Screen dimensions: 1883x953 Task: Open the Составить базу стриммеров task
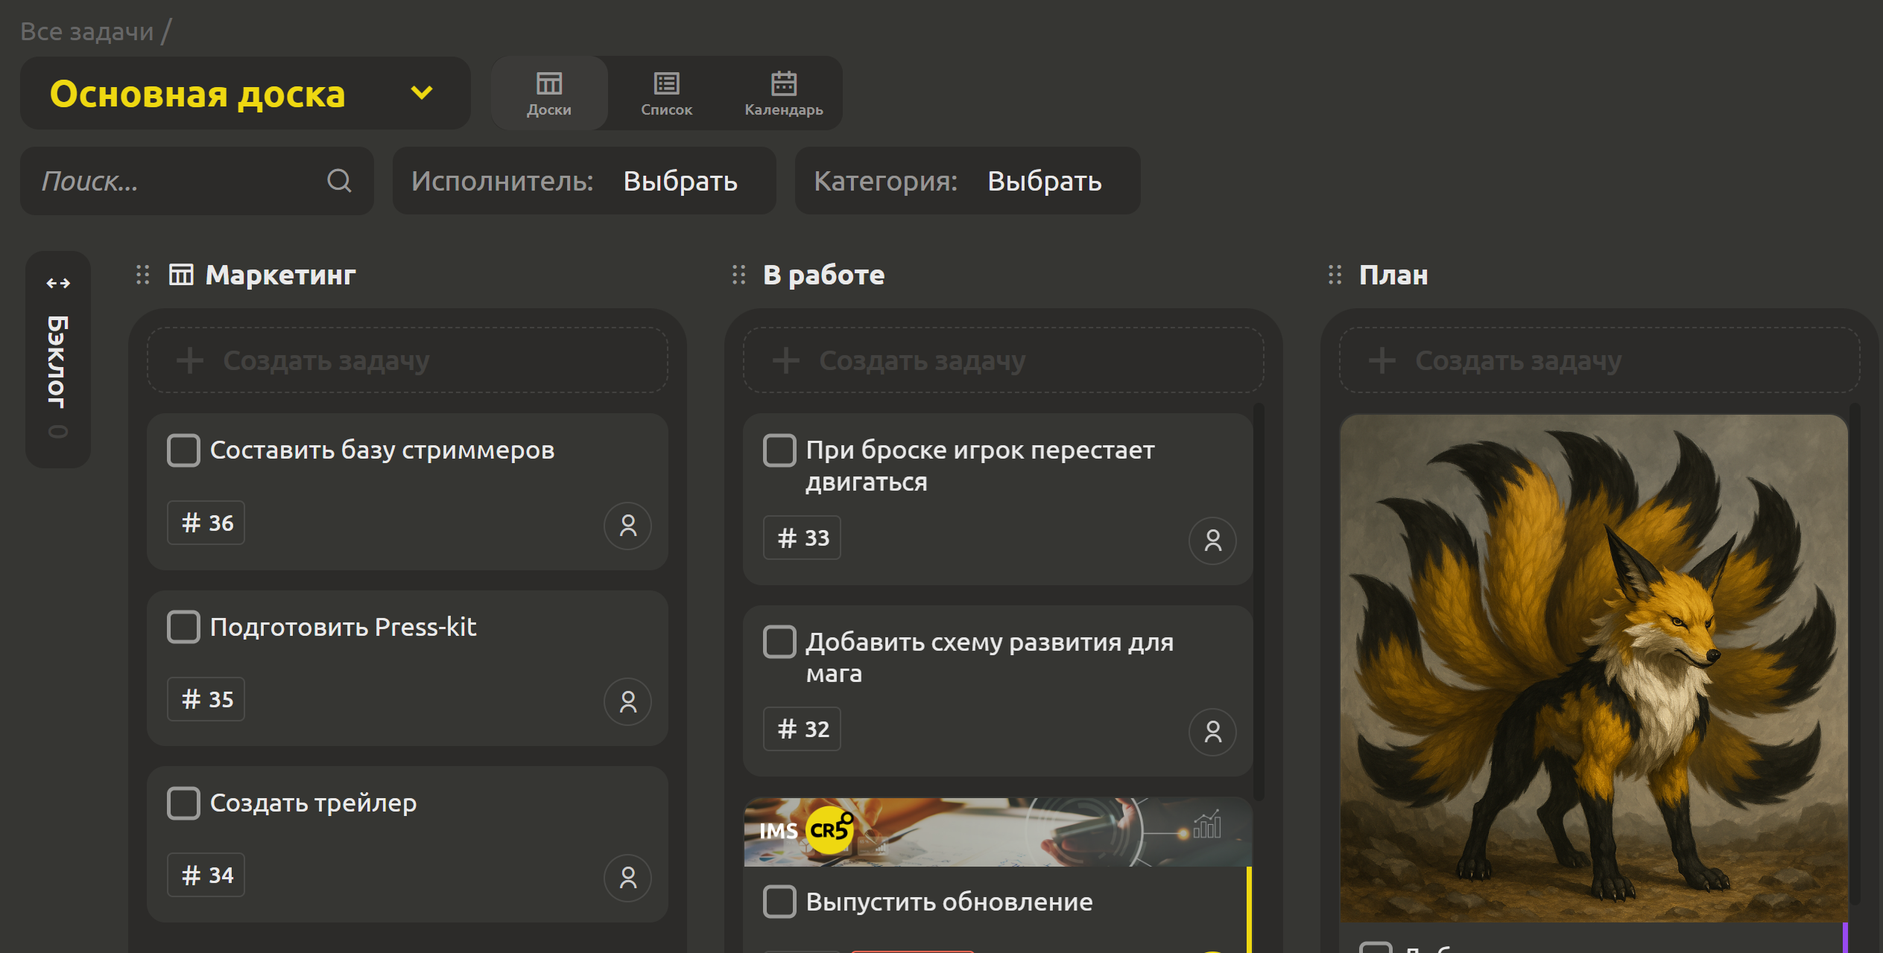pos(382,450)
